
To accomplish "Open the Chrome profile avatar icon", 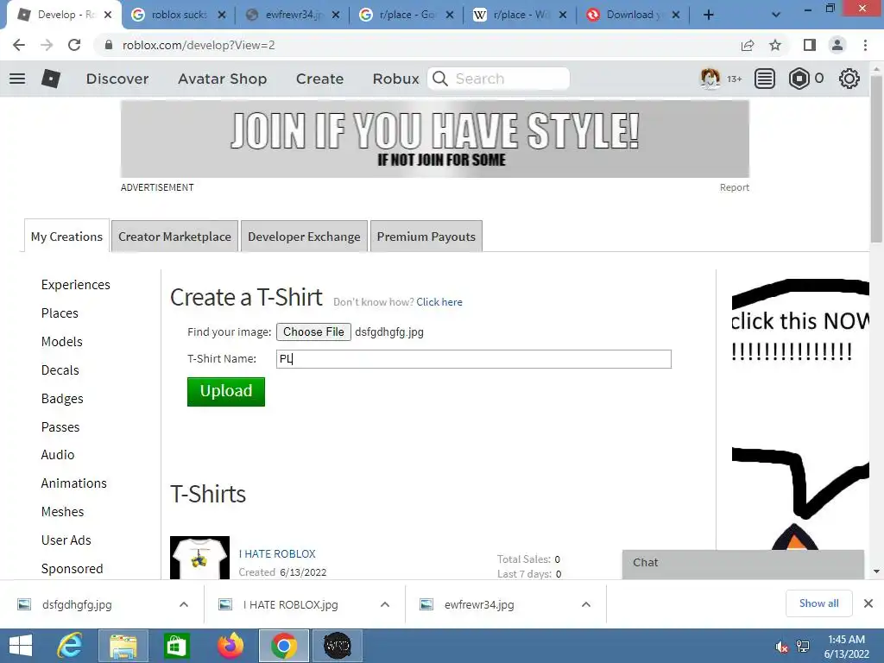I will [x=837, y=45].
